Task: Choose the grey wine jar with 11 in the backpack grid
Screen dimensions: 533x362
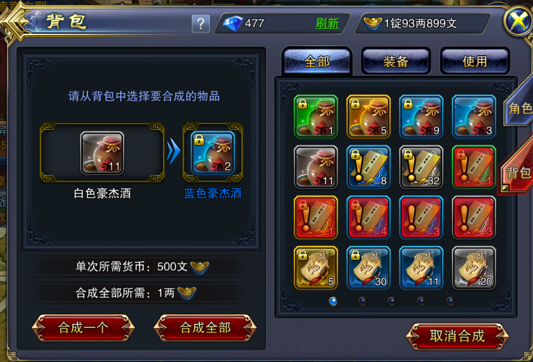Action: click(316, 167)
